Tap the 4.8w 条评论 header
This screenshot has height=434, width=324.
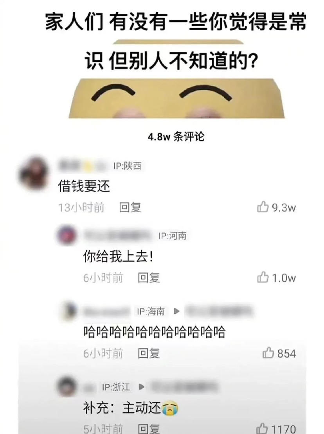coord(176,137)
